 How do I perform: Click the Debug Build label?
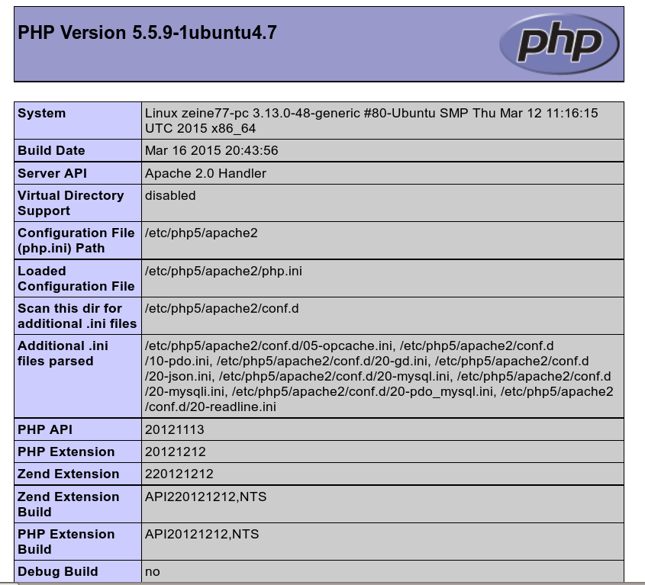(x=57, y=571)
